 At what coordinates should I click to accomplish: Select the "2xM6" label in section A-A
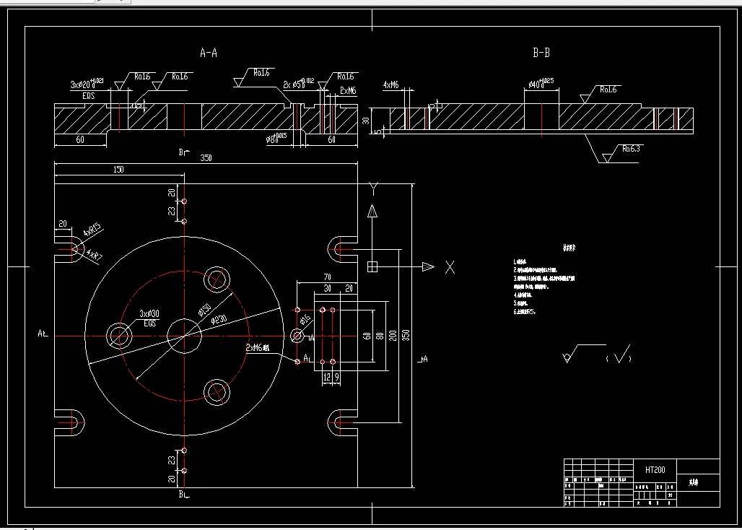(x=348, y=91)
